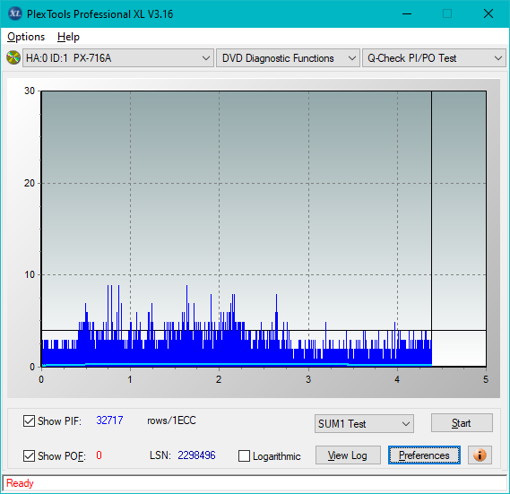The width and height of the screenshot is (510, 494).
Task: Click the Start button
Action: coord(462,423)
